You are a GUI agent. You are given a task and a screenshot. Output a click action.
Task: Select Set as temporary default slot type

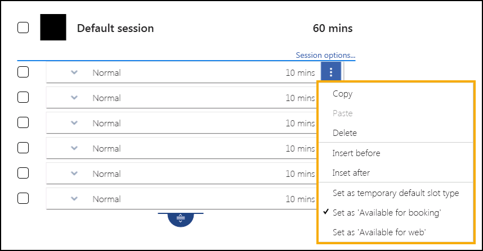[x=395, y=193]
